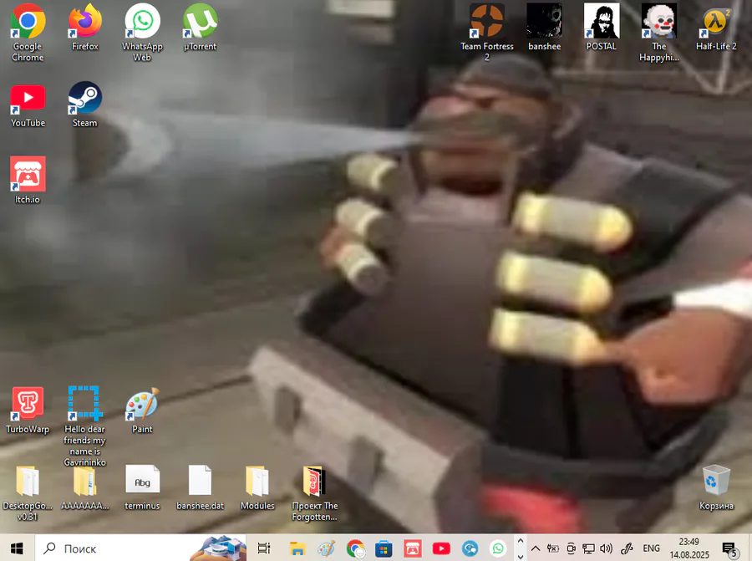Select the POSTAL desktop shortcut
The width and height of the screenshot is (752, 561).
(602, 28)
